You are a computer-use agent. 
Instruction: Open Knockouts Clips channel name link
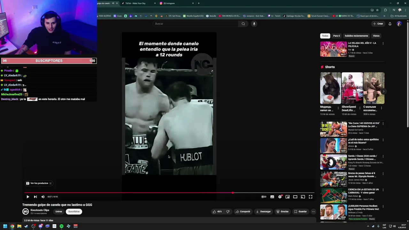coord(40,210)
